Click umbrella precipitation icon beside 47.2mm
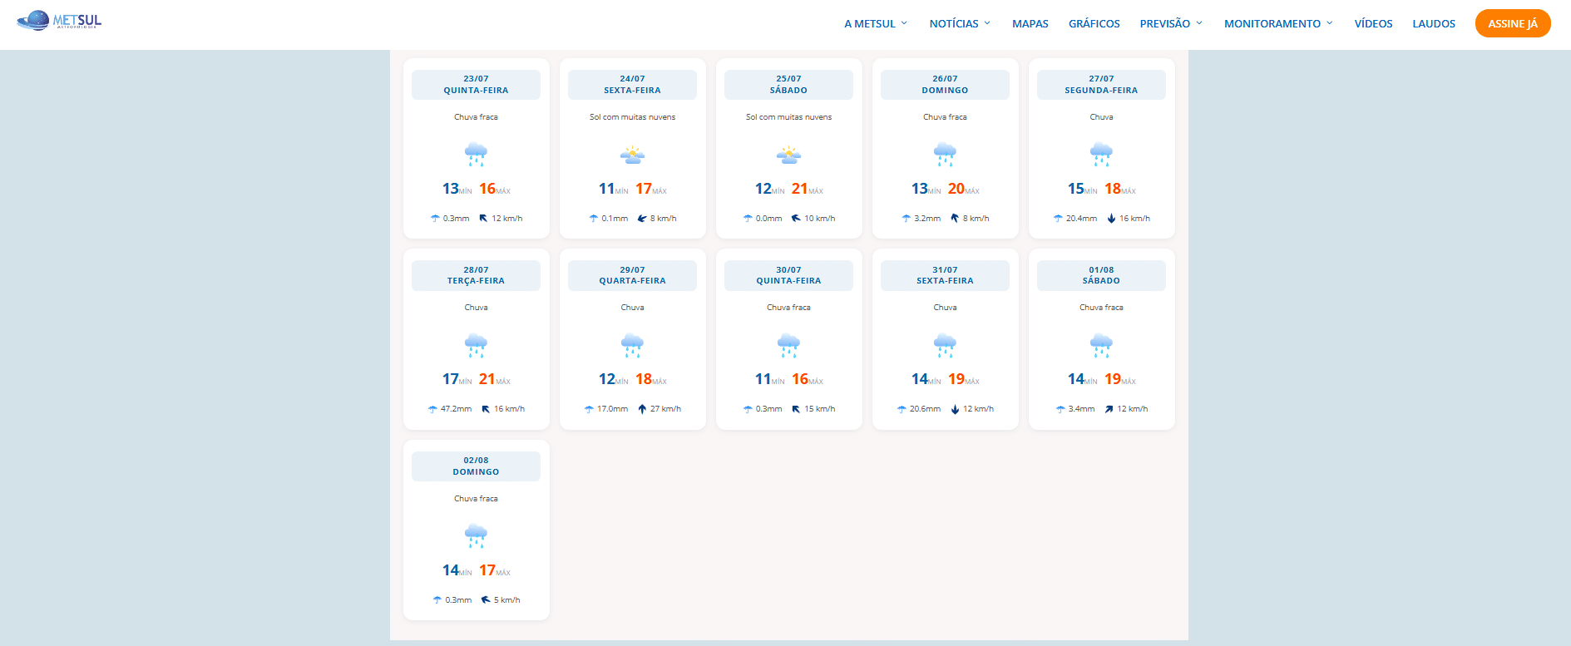1571x646 pixels. pyautogui.click(x=432, y=409)
